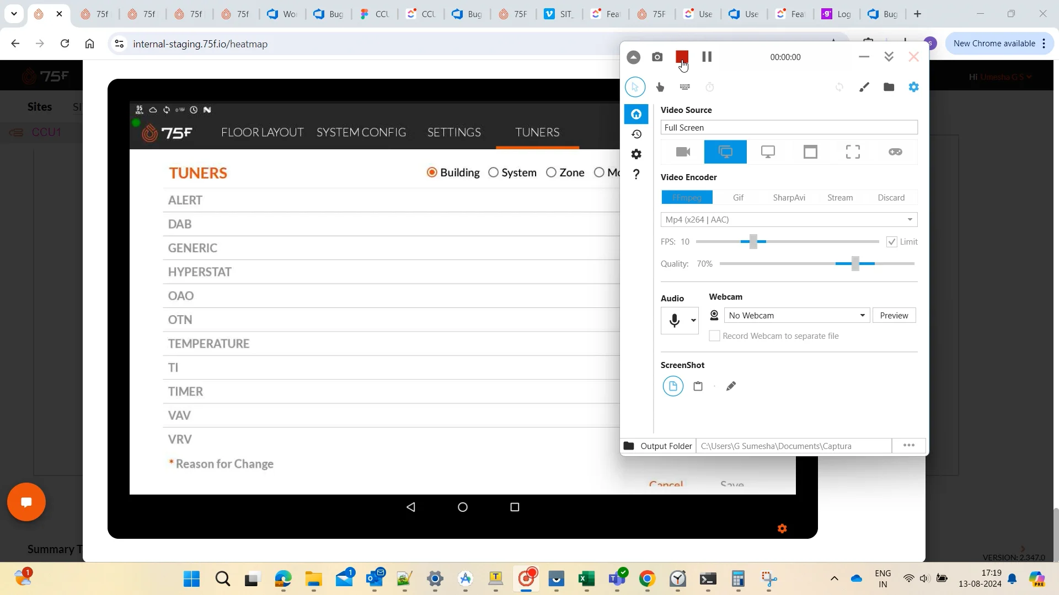Collapse Captura panel with double chevron
Viewport: 1059px width, 595px height.
(889, 57)
